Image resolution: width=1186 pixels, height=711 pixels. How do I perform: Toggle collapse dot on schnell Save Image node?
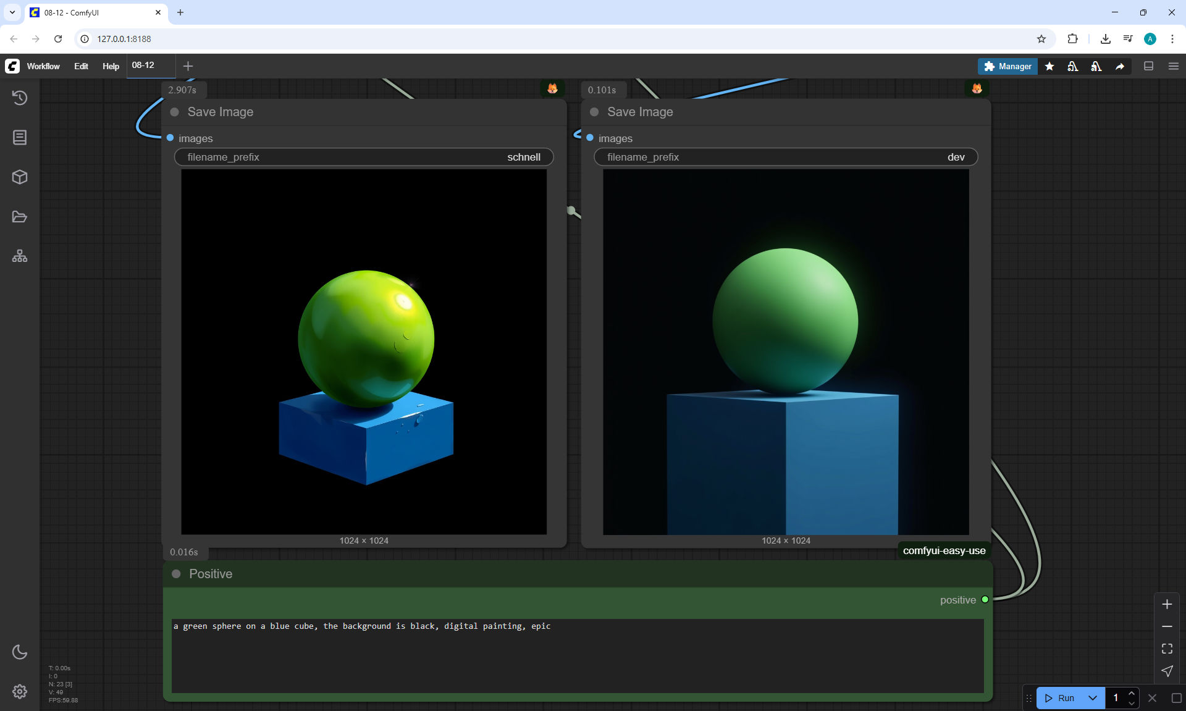click(x=175, y=112)
